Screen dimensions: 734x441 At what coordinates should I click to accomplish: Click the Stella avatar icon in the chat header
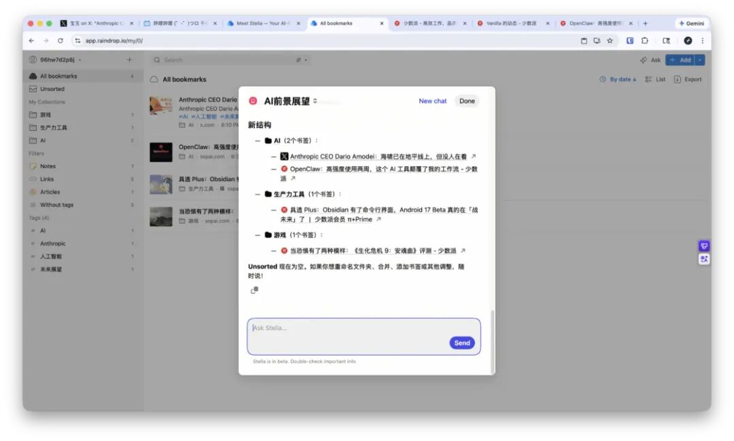(253, 101)
